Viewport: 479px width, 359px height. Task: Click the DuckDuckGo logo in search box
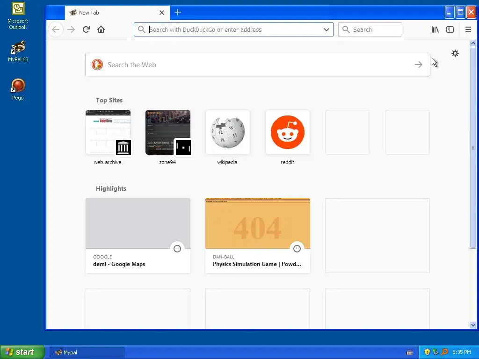click(x=97, y=65)
